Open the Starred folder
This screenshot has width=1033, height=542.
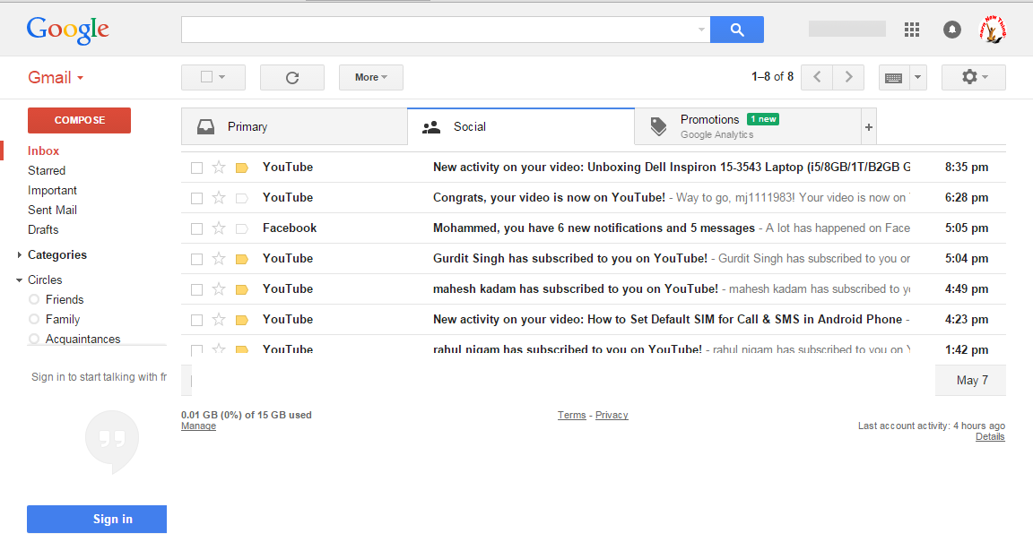[x=47, y=170]
